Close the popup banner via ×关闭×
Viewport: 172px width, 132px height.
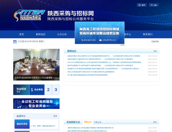tap(122, 45)
